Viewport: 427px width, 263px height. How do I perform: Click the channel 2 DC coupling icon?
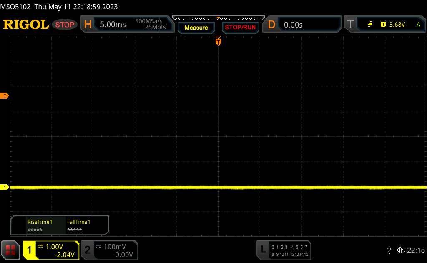click(99, 246)
